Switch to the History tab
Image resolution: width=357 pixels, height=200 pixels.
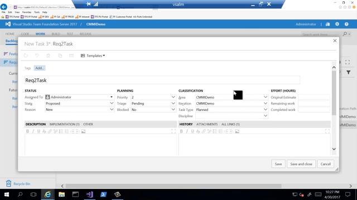(186, 124)
